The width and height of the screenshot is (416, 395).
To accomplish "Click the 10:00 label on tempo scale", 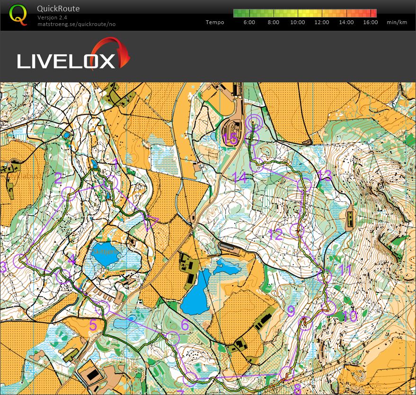I will point(297,22).
